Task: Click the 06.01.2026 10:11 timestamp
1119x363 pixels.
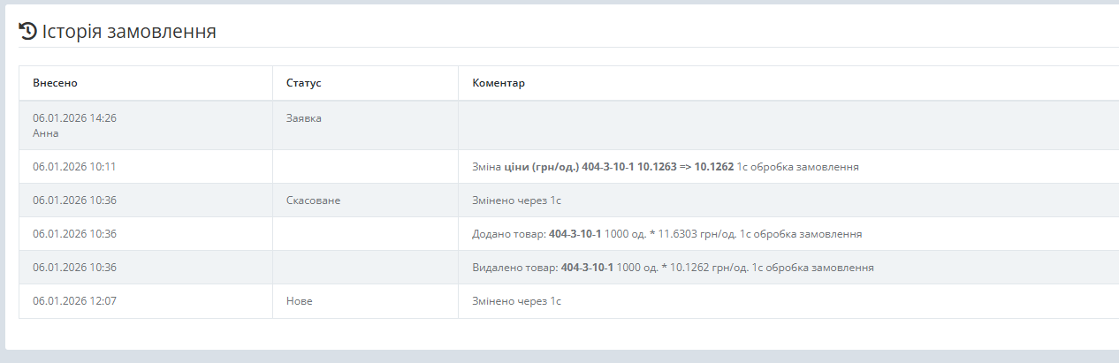Action: click(74, 166)
